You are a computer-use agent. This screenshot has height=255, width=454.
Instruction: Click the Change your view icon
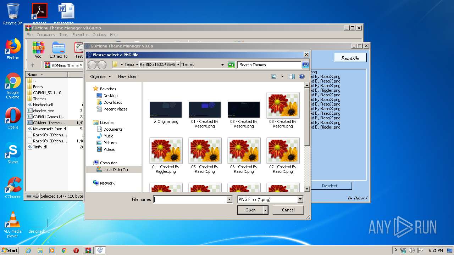[274, 76]
